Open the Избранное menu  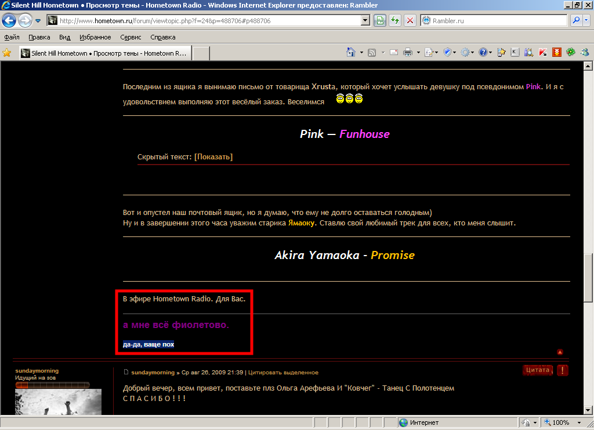coord(95,37)
